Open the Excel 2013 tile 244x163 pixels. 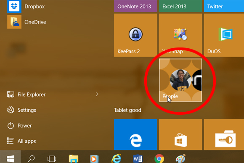pyautogui.click(x=180, y=6)
